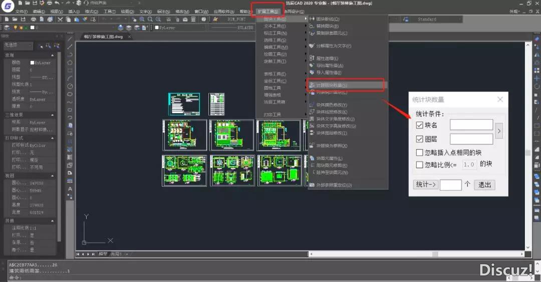
Task: Uncheck the 图层 checkbox
Action: point(420,139)
